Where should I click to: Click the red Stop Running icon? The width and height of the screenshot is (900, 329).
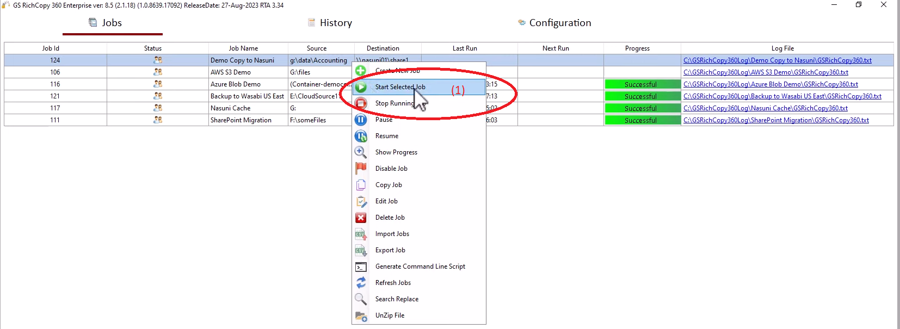[x=361, y=103]
